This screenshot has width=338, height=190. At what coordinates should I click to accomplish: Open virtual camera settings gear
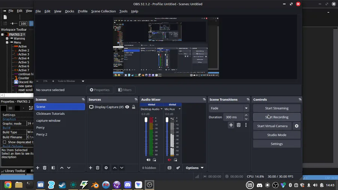coord(297,126)
